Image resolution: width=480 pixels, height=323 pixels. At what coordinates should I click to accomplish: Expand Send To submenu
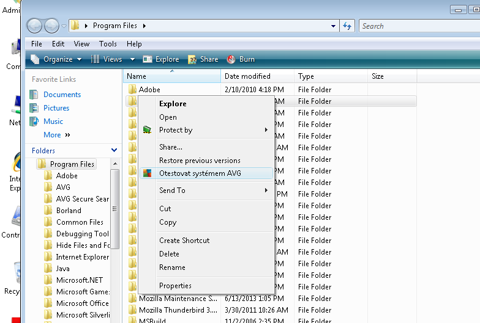206,191
